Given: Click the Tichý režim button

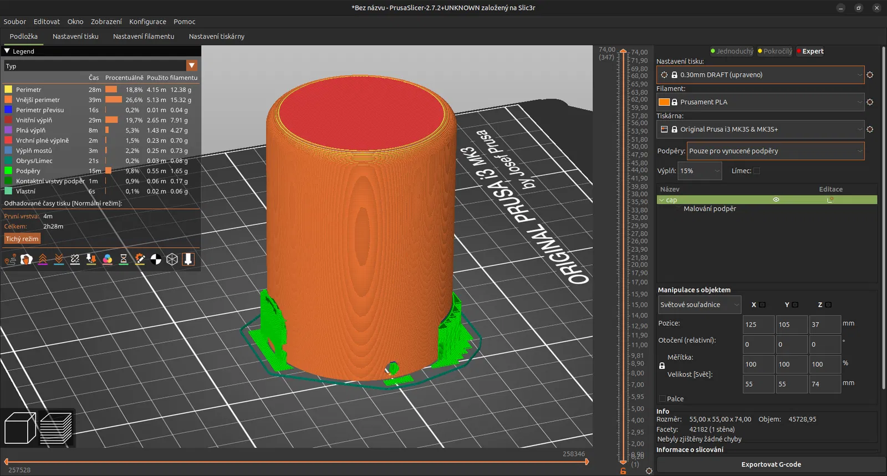Looking at the screenshot, I should tap(22, 239).
